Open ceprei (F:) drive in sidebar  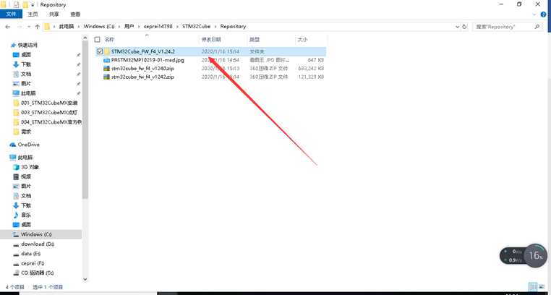(33, 263)
